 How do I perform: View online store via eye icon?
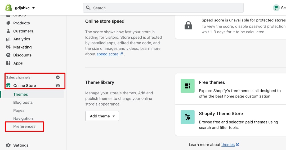pos(58,86)
